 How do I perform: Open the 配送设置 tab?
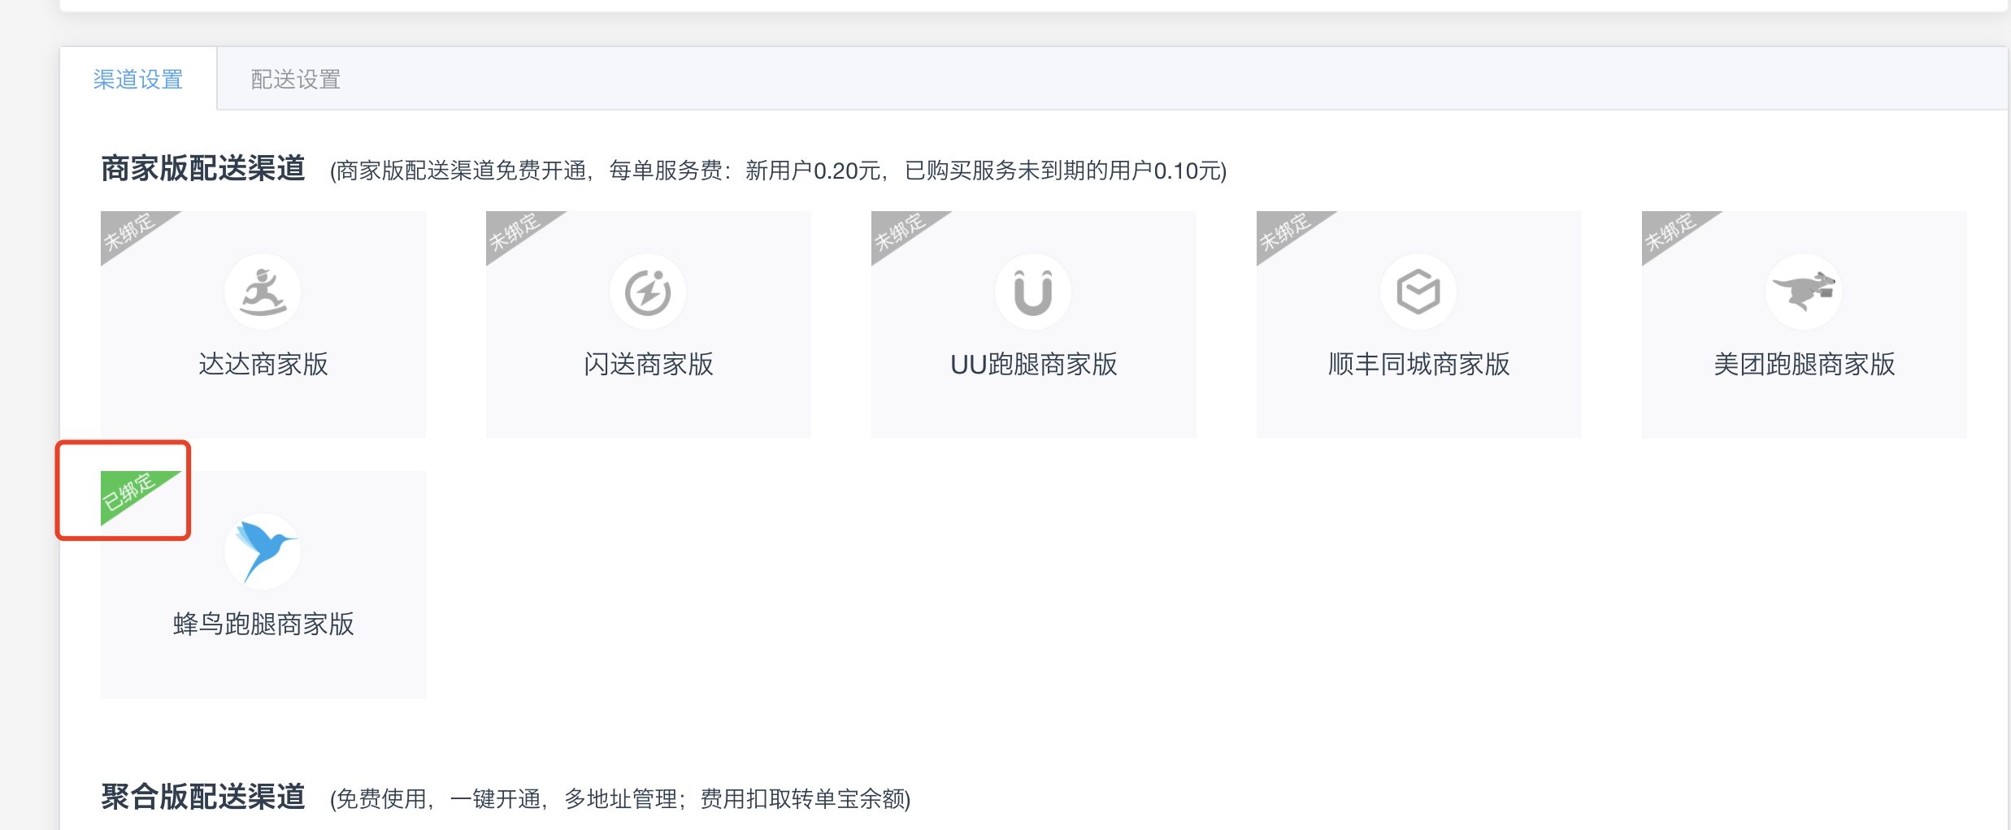pyautogui.click(x=296, y=80)
